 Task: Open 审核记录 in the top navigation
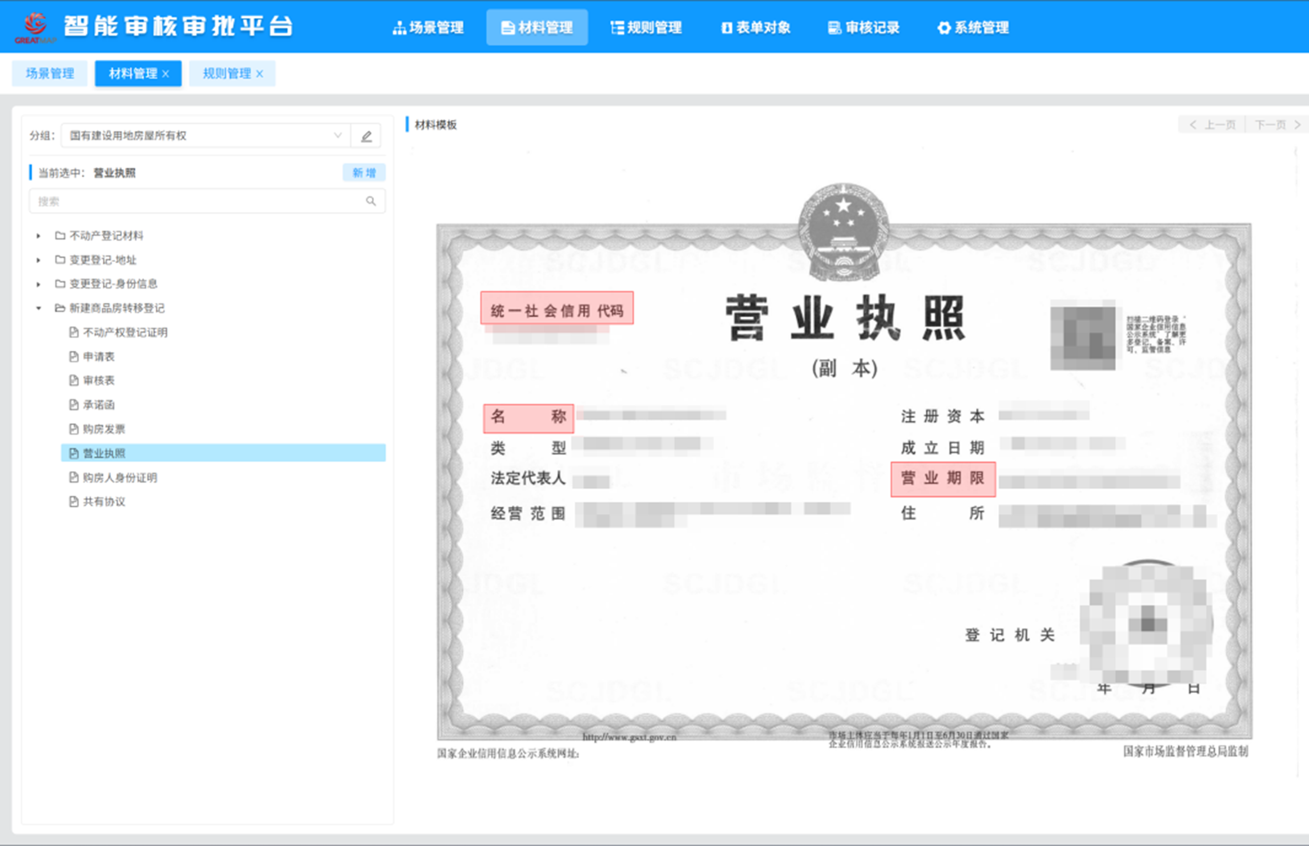click(864, 27)
